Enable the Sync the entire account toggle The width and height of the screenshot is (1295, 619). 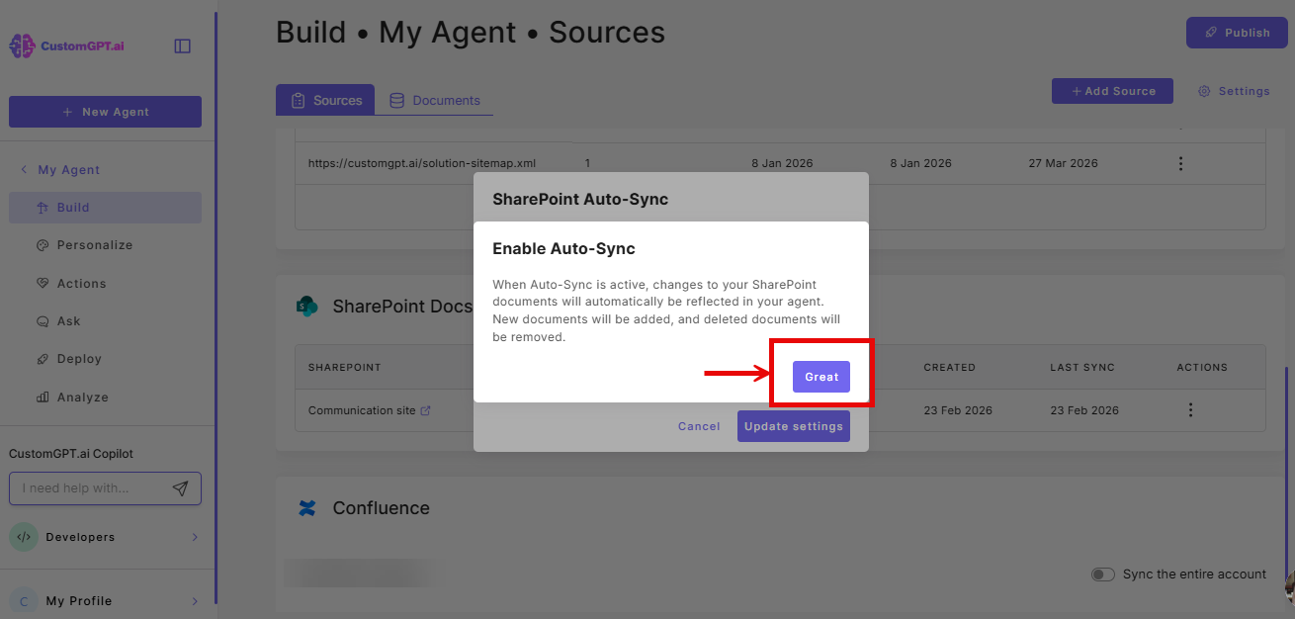(x=1102, y=574)
